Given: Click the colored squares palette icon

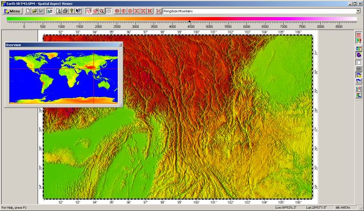Looking at the screenshot, I should pos(359,48).
